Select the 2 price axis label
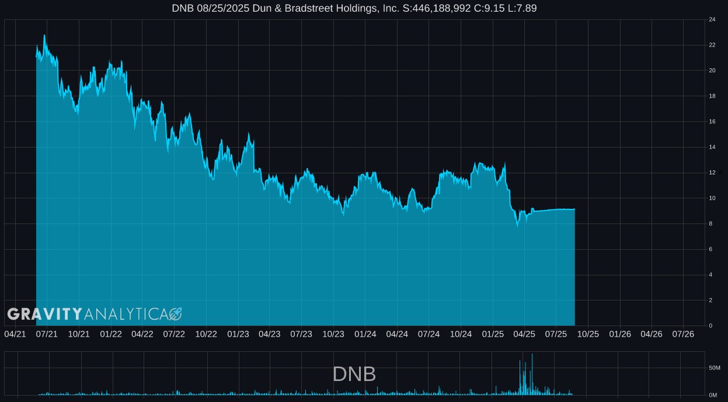Image resolution: width=728 pixels, height=402 pixels. click(x=710, y=300)
